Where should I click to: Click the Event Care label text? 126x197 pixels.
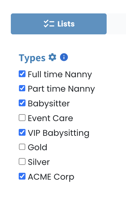point(51,118)
